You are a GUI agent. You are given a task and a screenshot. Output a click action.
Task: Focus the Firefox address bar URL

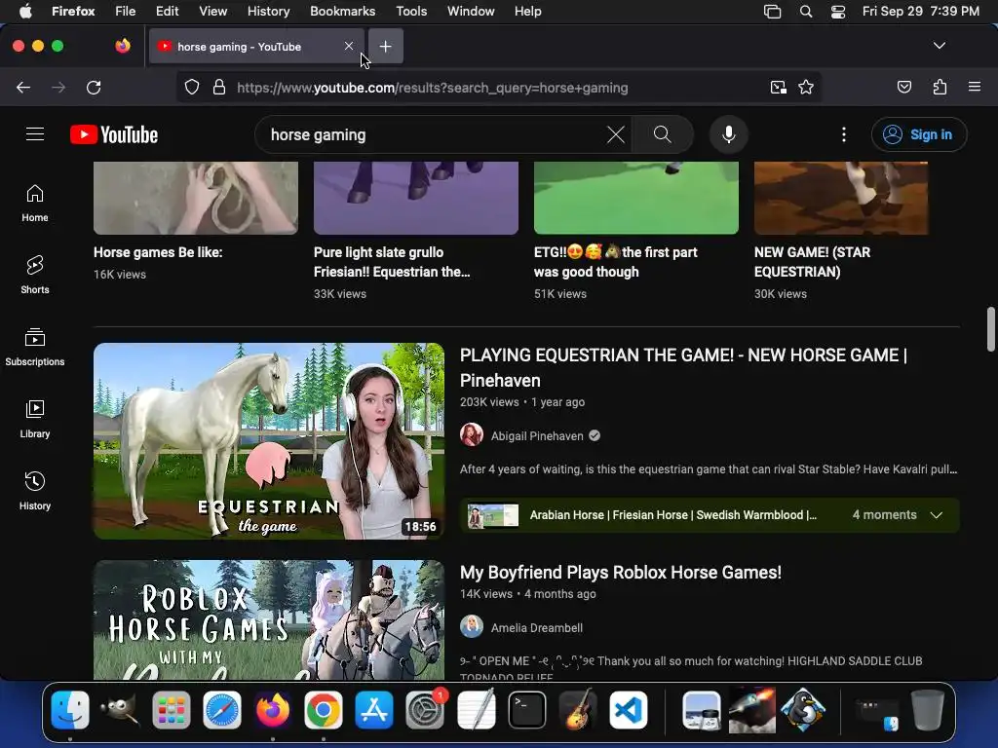pyautogui.click(x=433, y=88)
